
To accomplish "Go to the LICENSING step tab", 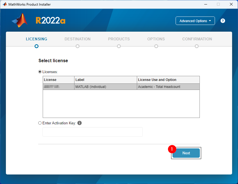I will click(37, 39).
